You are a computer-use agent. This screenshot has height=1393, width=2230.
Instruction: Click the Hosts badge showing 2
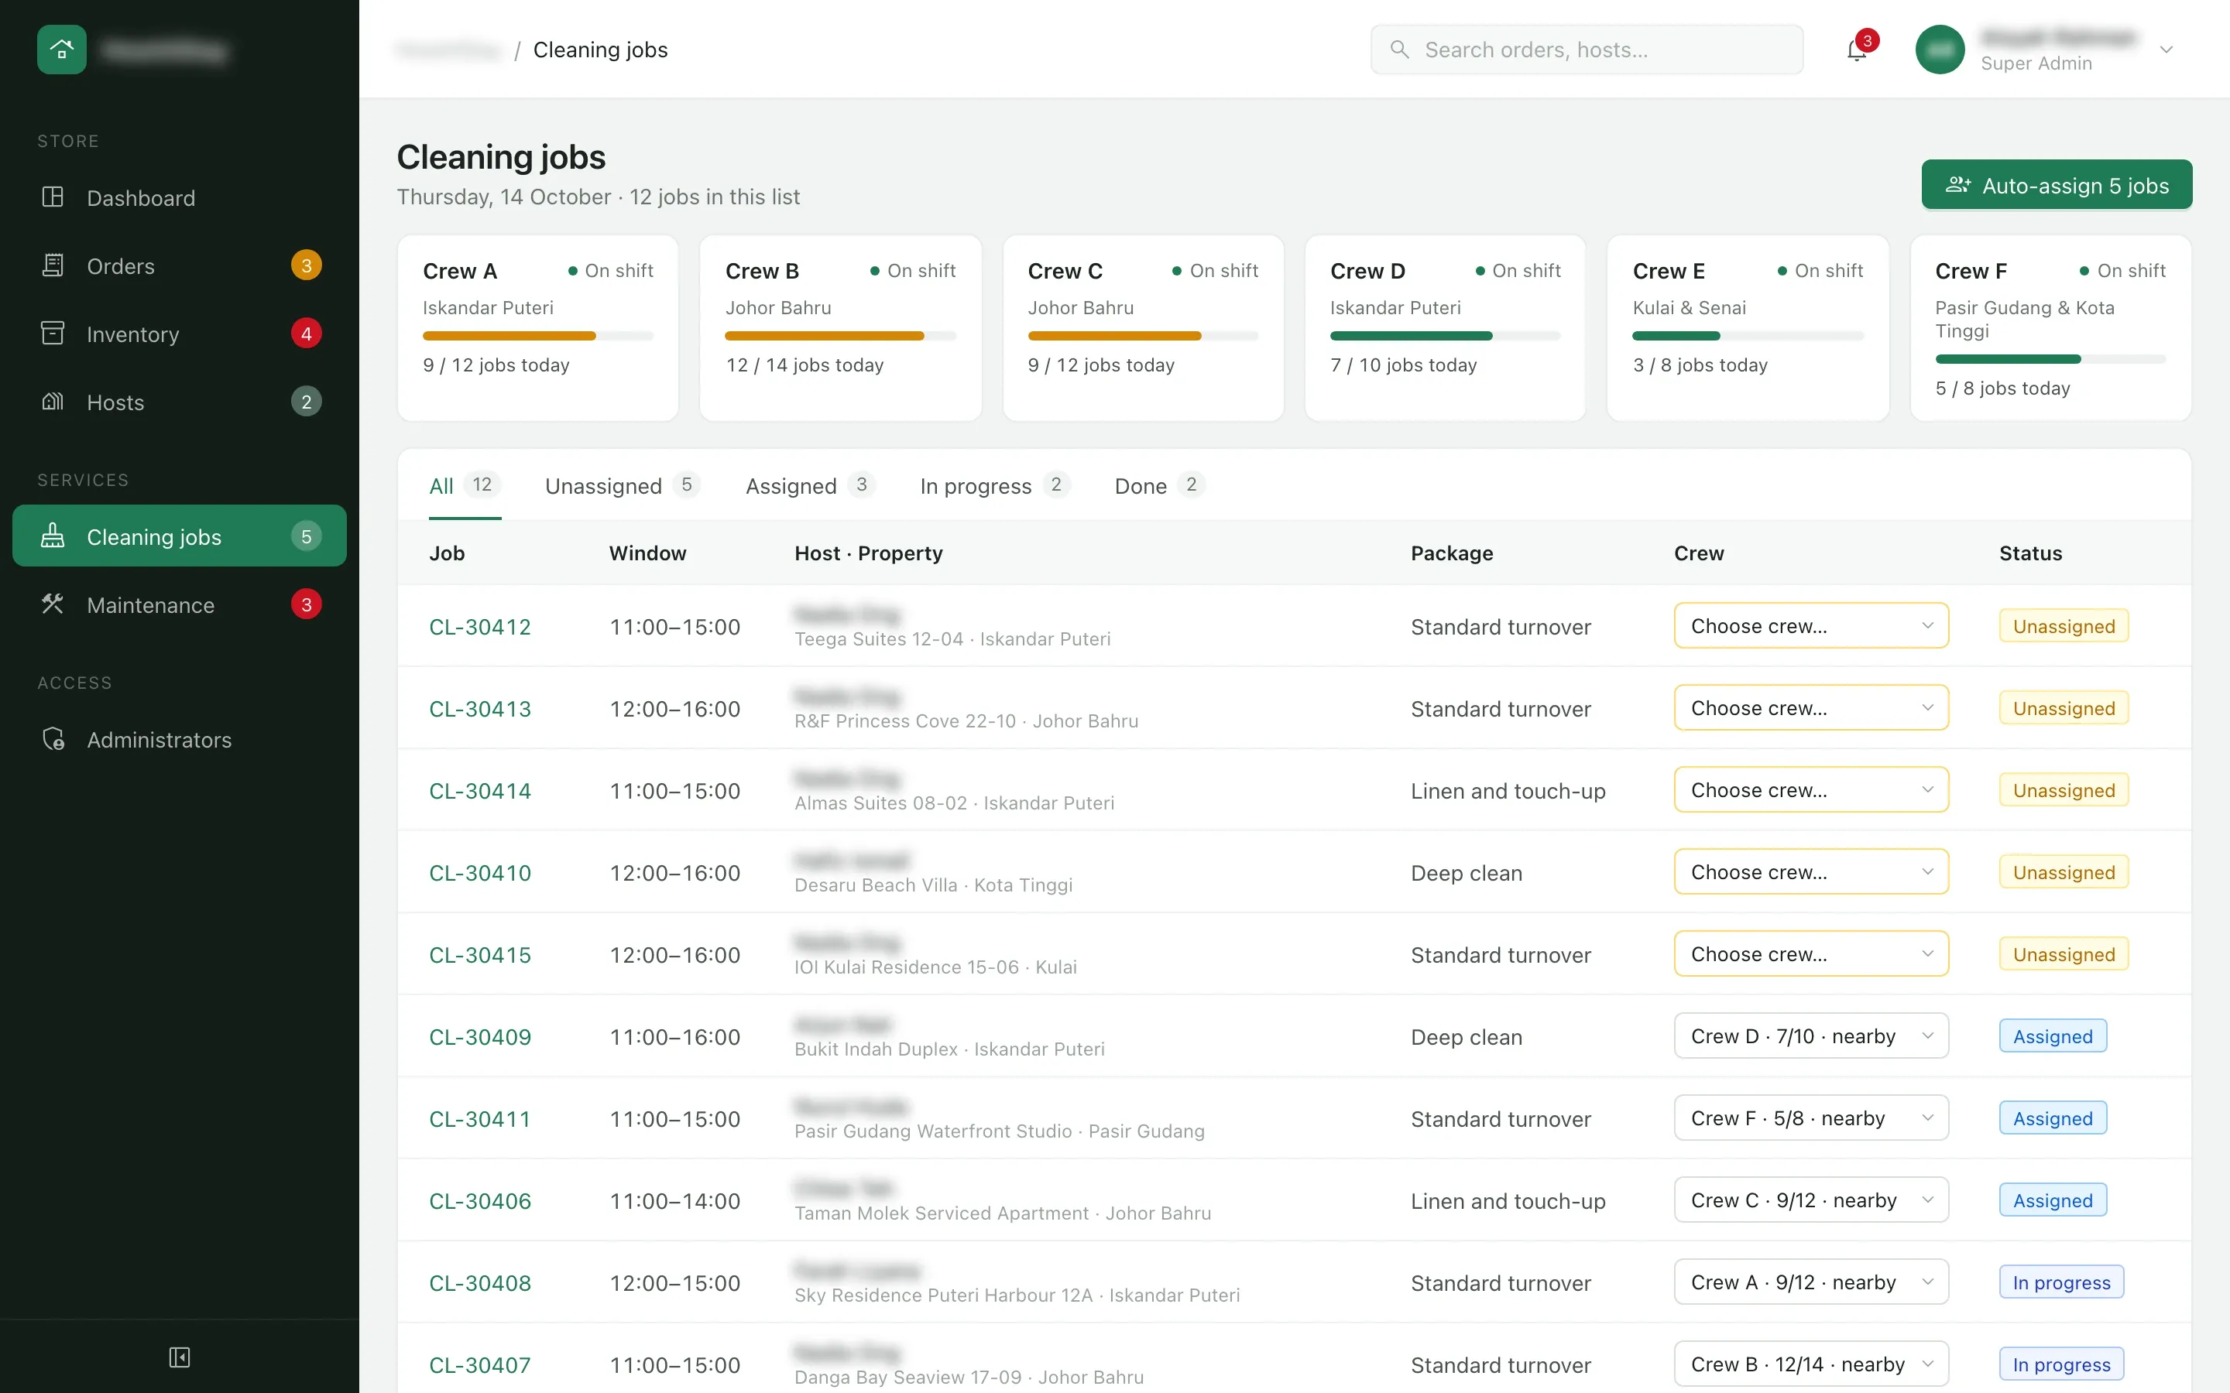coord(306,402)
